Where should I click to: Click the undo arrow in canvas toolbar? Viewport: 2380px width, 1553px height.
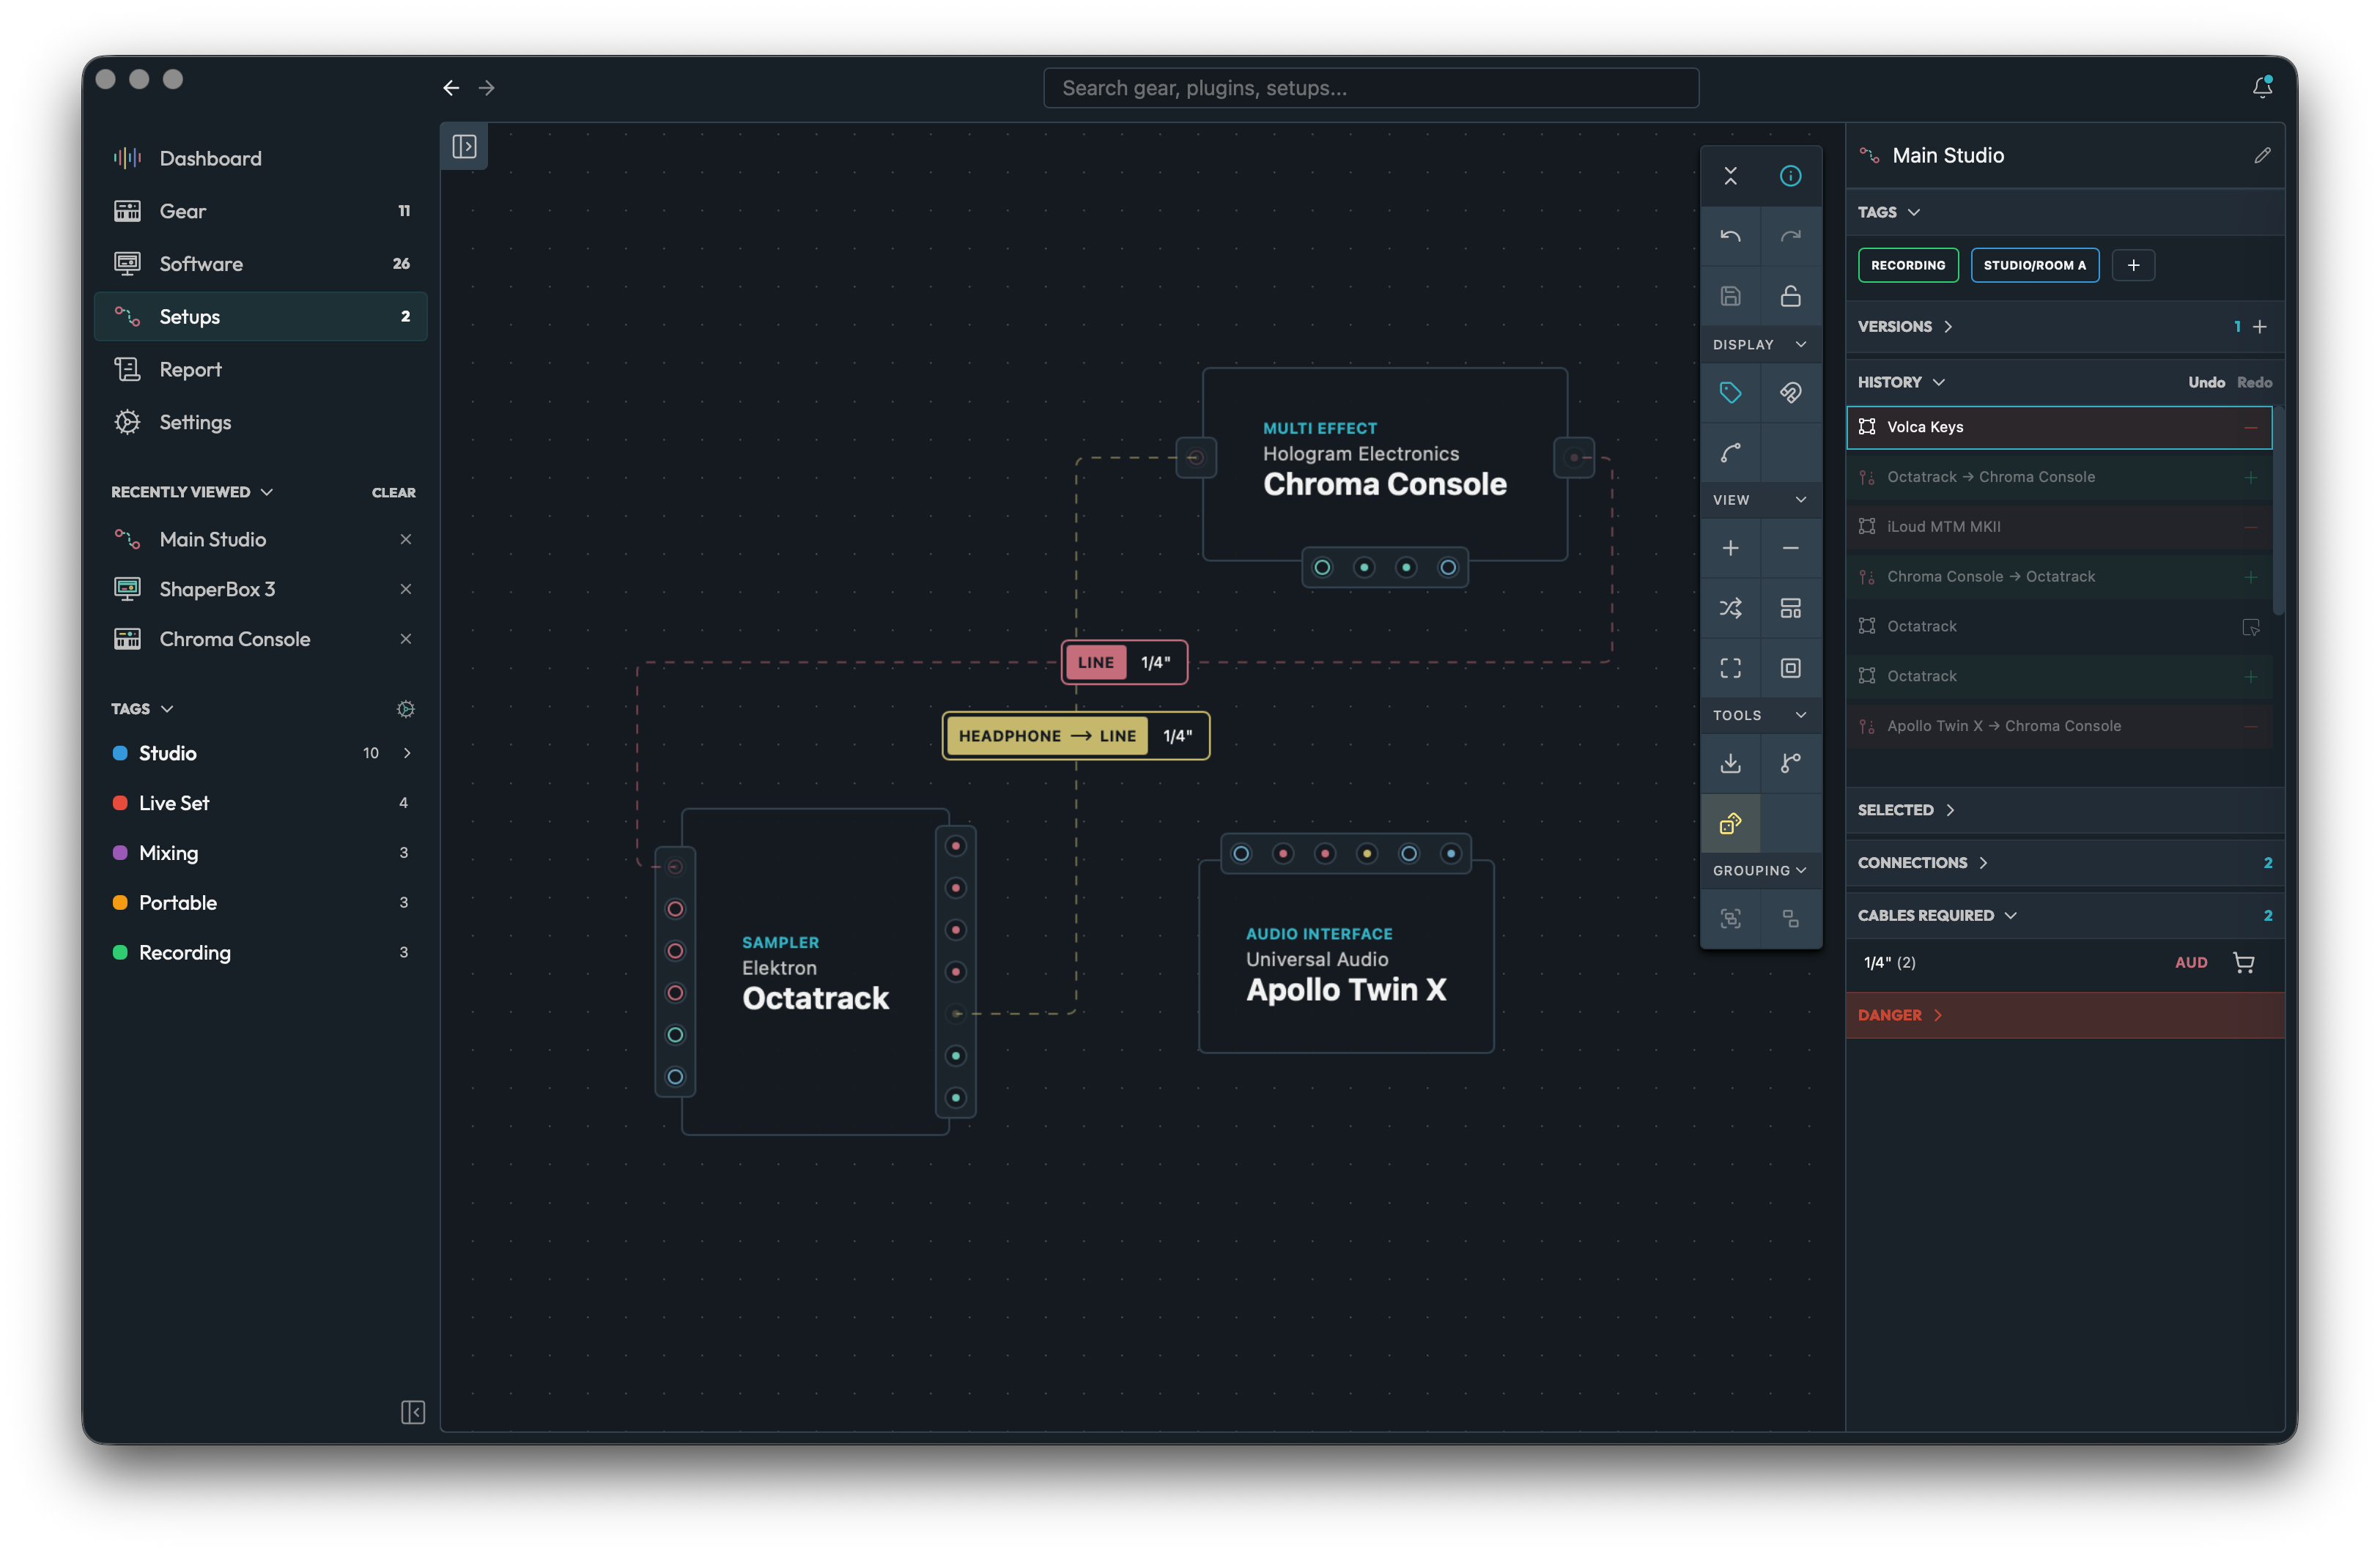point(1730,236)
